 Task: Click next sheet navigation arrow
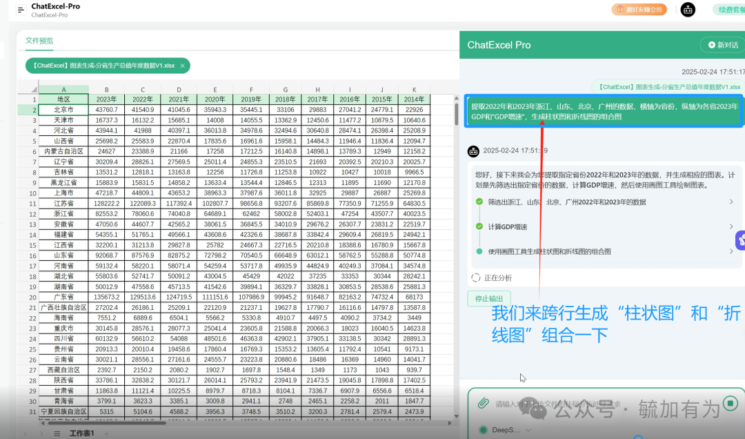pos(41,433)
